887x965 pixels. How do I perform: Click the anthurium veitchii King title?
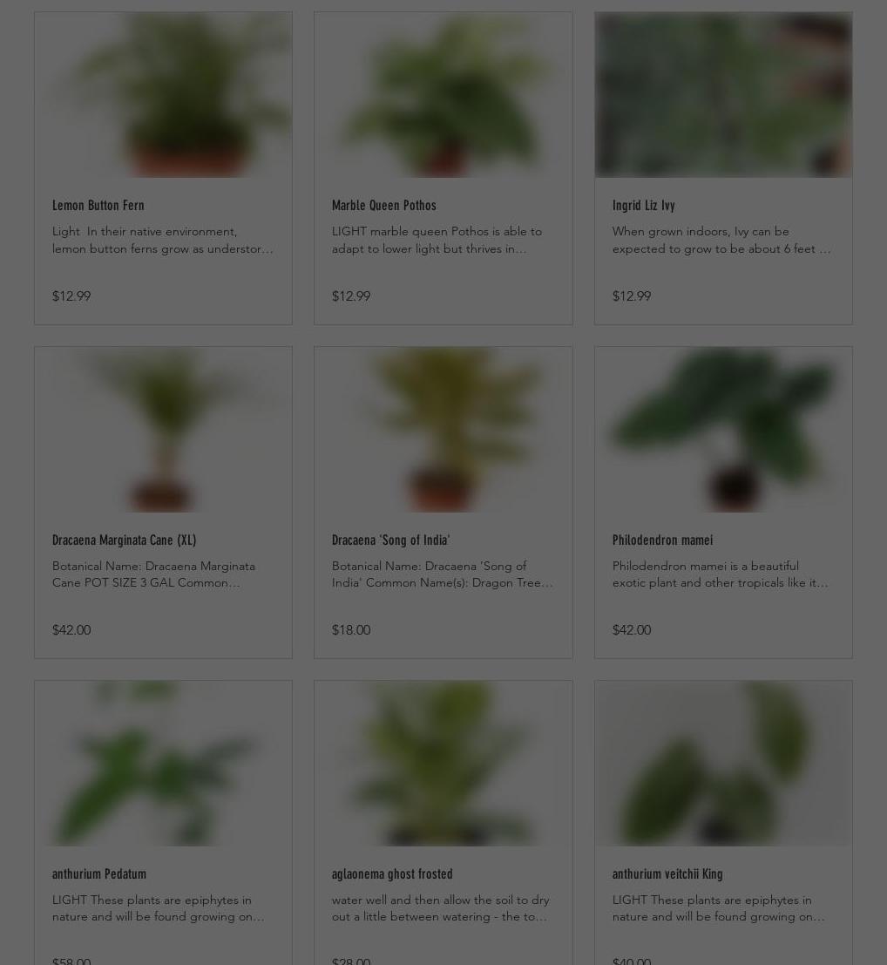tap(667, 874)
